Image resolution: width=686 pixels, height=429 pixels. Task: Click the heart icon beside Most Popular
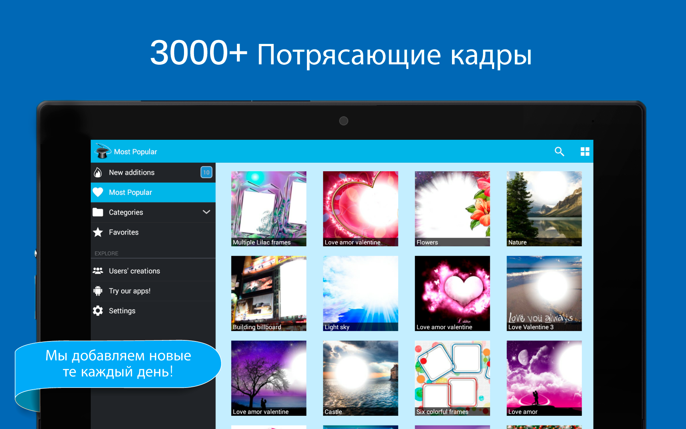click(98, 192)
